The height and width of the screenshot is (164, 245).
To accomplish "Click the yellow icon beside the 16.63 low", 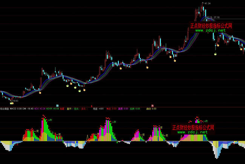I will coord(11,103).
